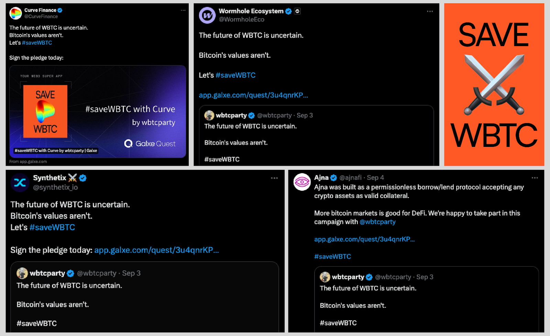550x336 pixels.
Task: Click wbtcparty avatar in Wormhole quoted tweet
Action: tap(209, 115)
